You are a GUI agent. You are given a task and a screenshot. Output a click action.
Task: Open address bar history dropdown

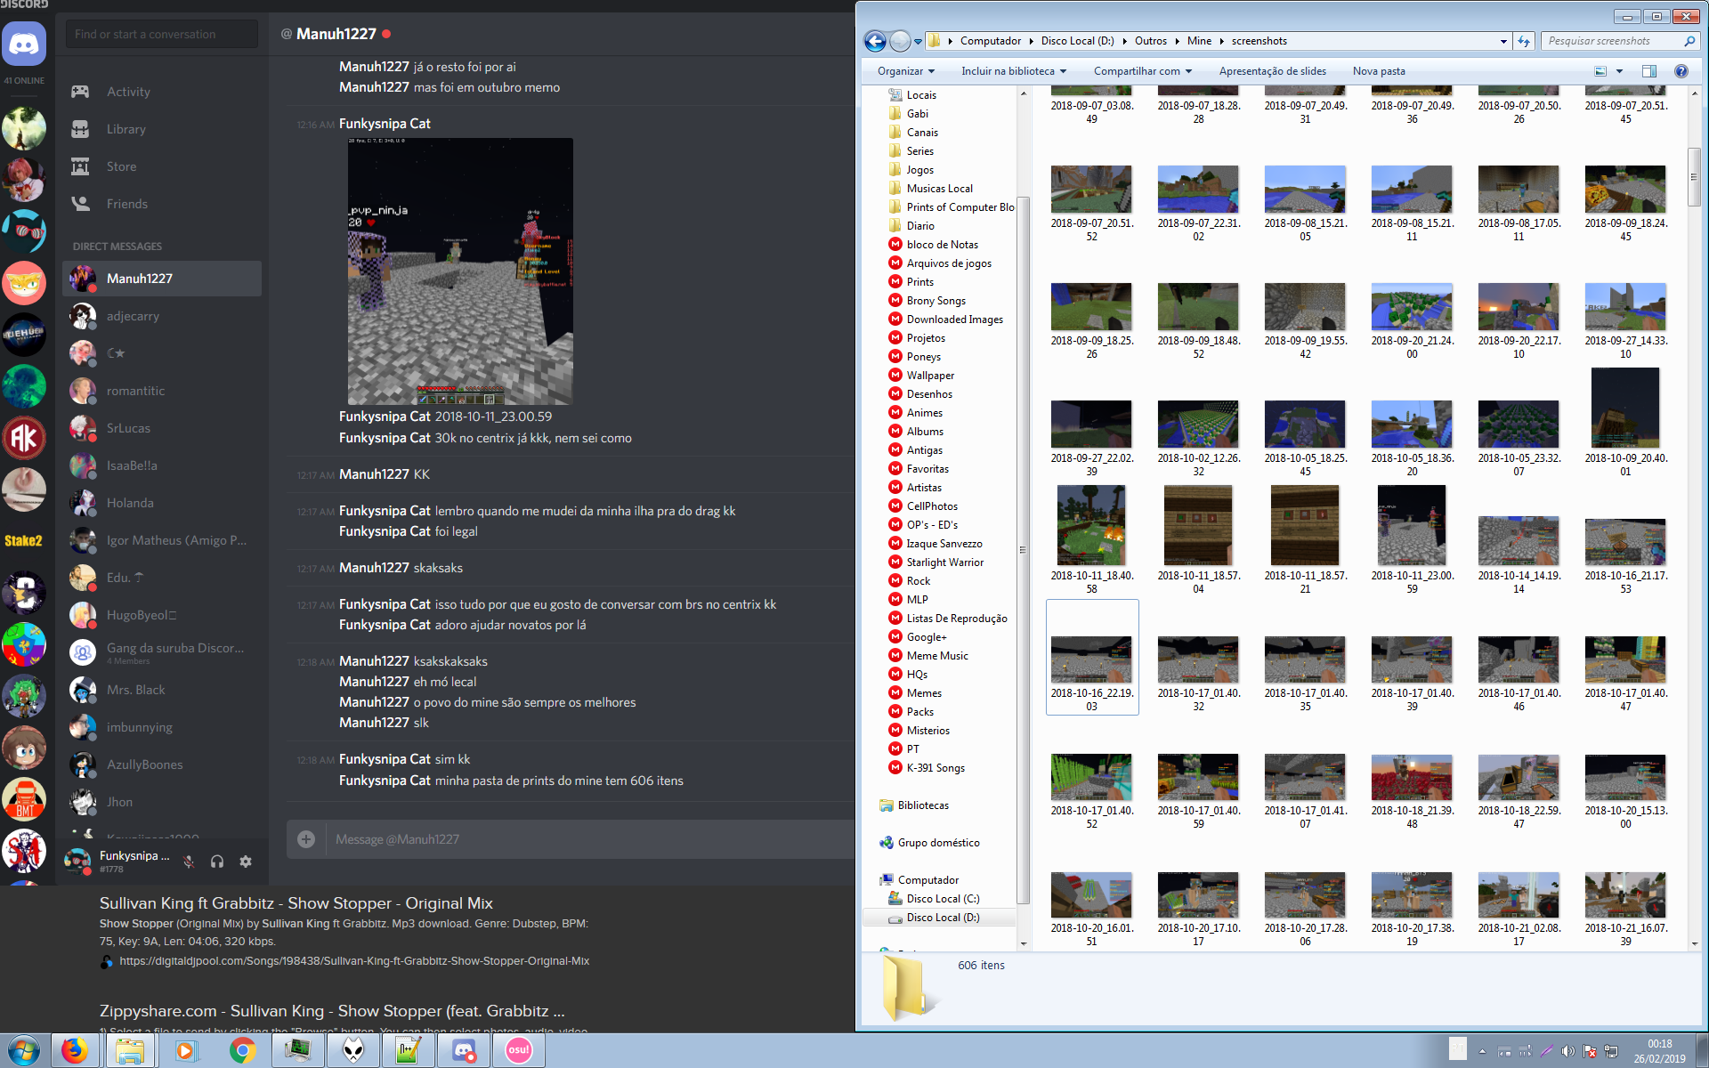[1503, 41]
